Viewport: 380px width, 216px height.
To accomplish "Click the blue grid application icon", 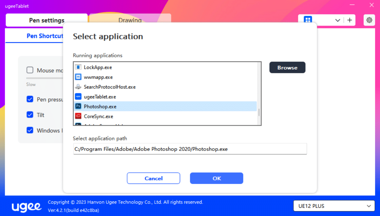I will click(x=308, y=20).
